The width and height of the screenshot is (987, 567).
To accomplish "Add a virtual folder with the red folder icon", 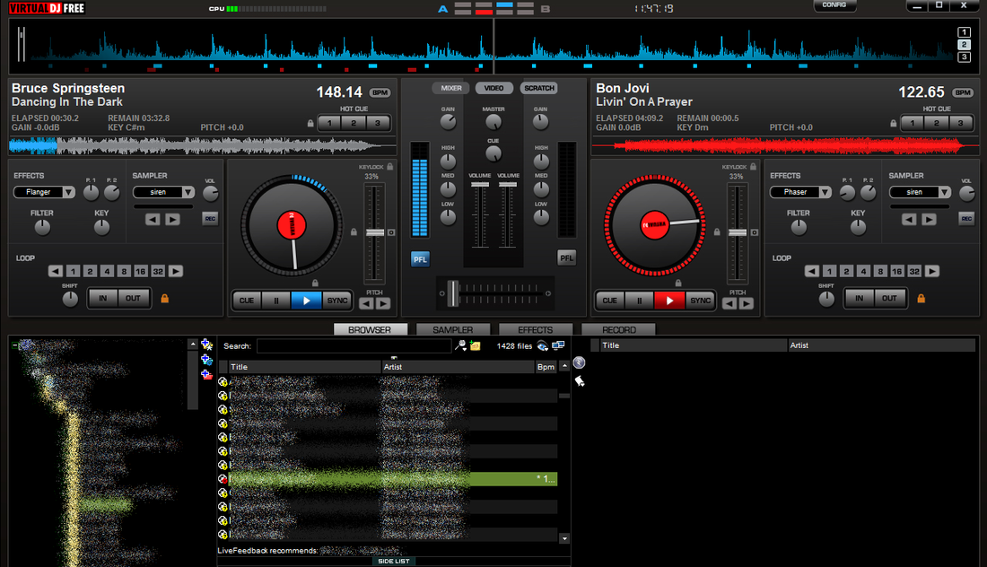I will click(206, 374).
